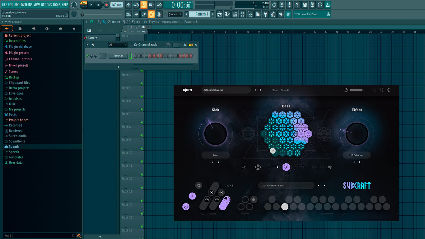The height and width of the screenshot is (239, 425).
Task: Open the channel rack view icon
Action: tap(235, 14)
